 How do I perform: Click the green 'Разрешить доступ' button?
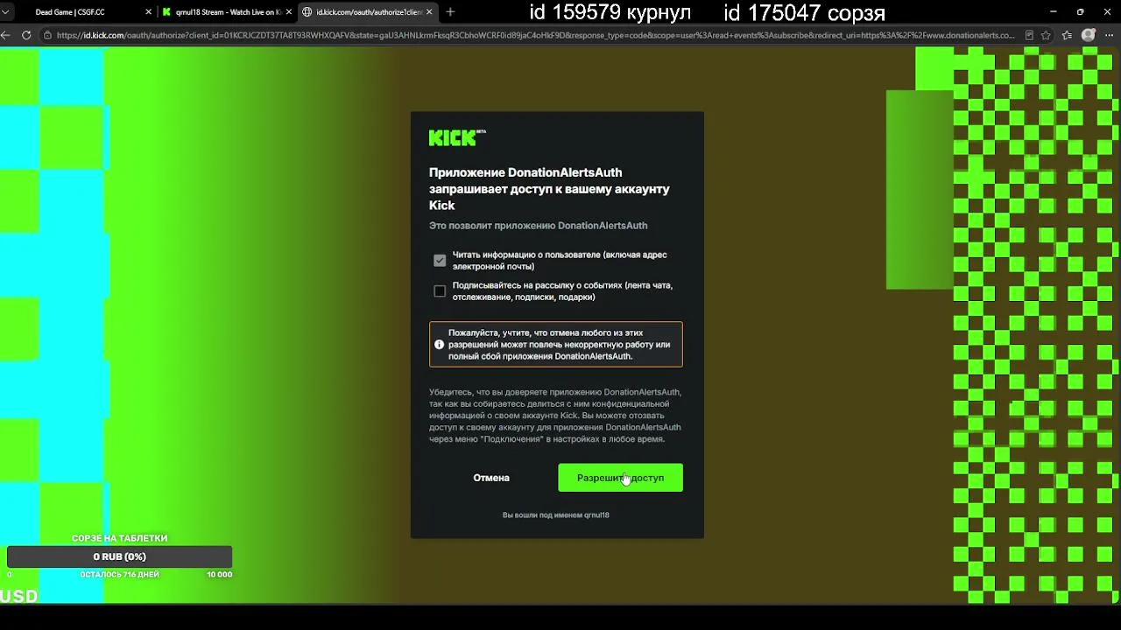620,478
